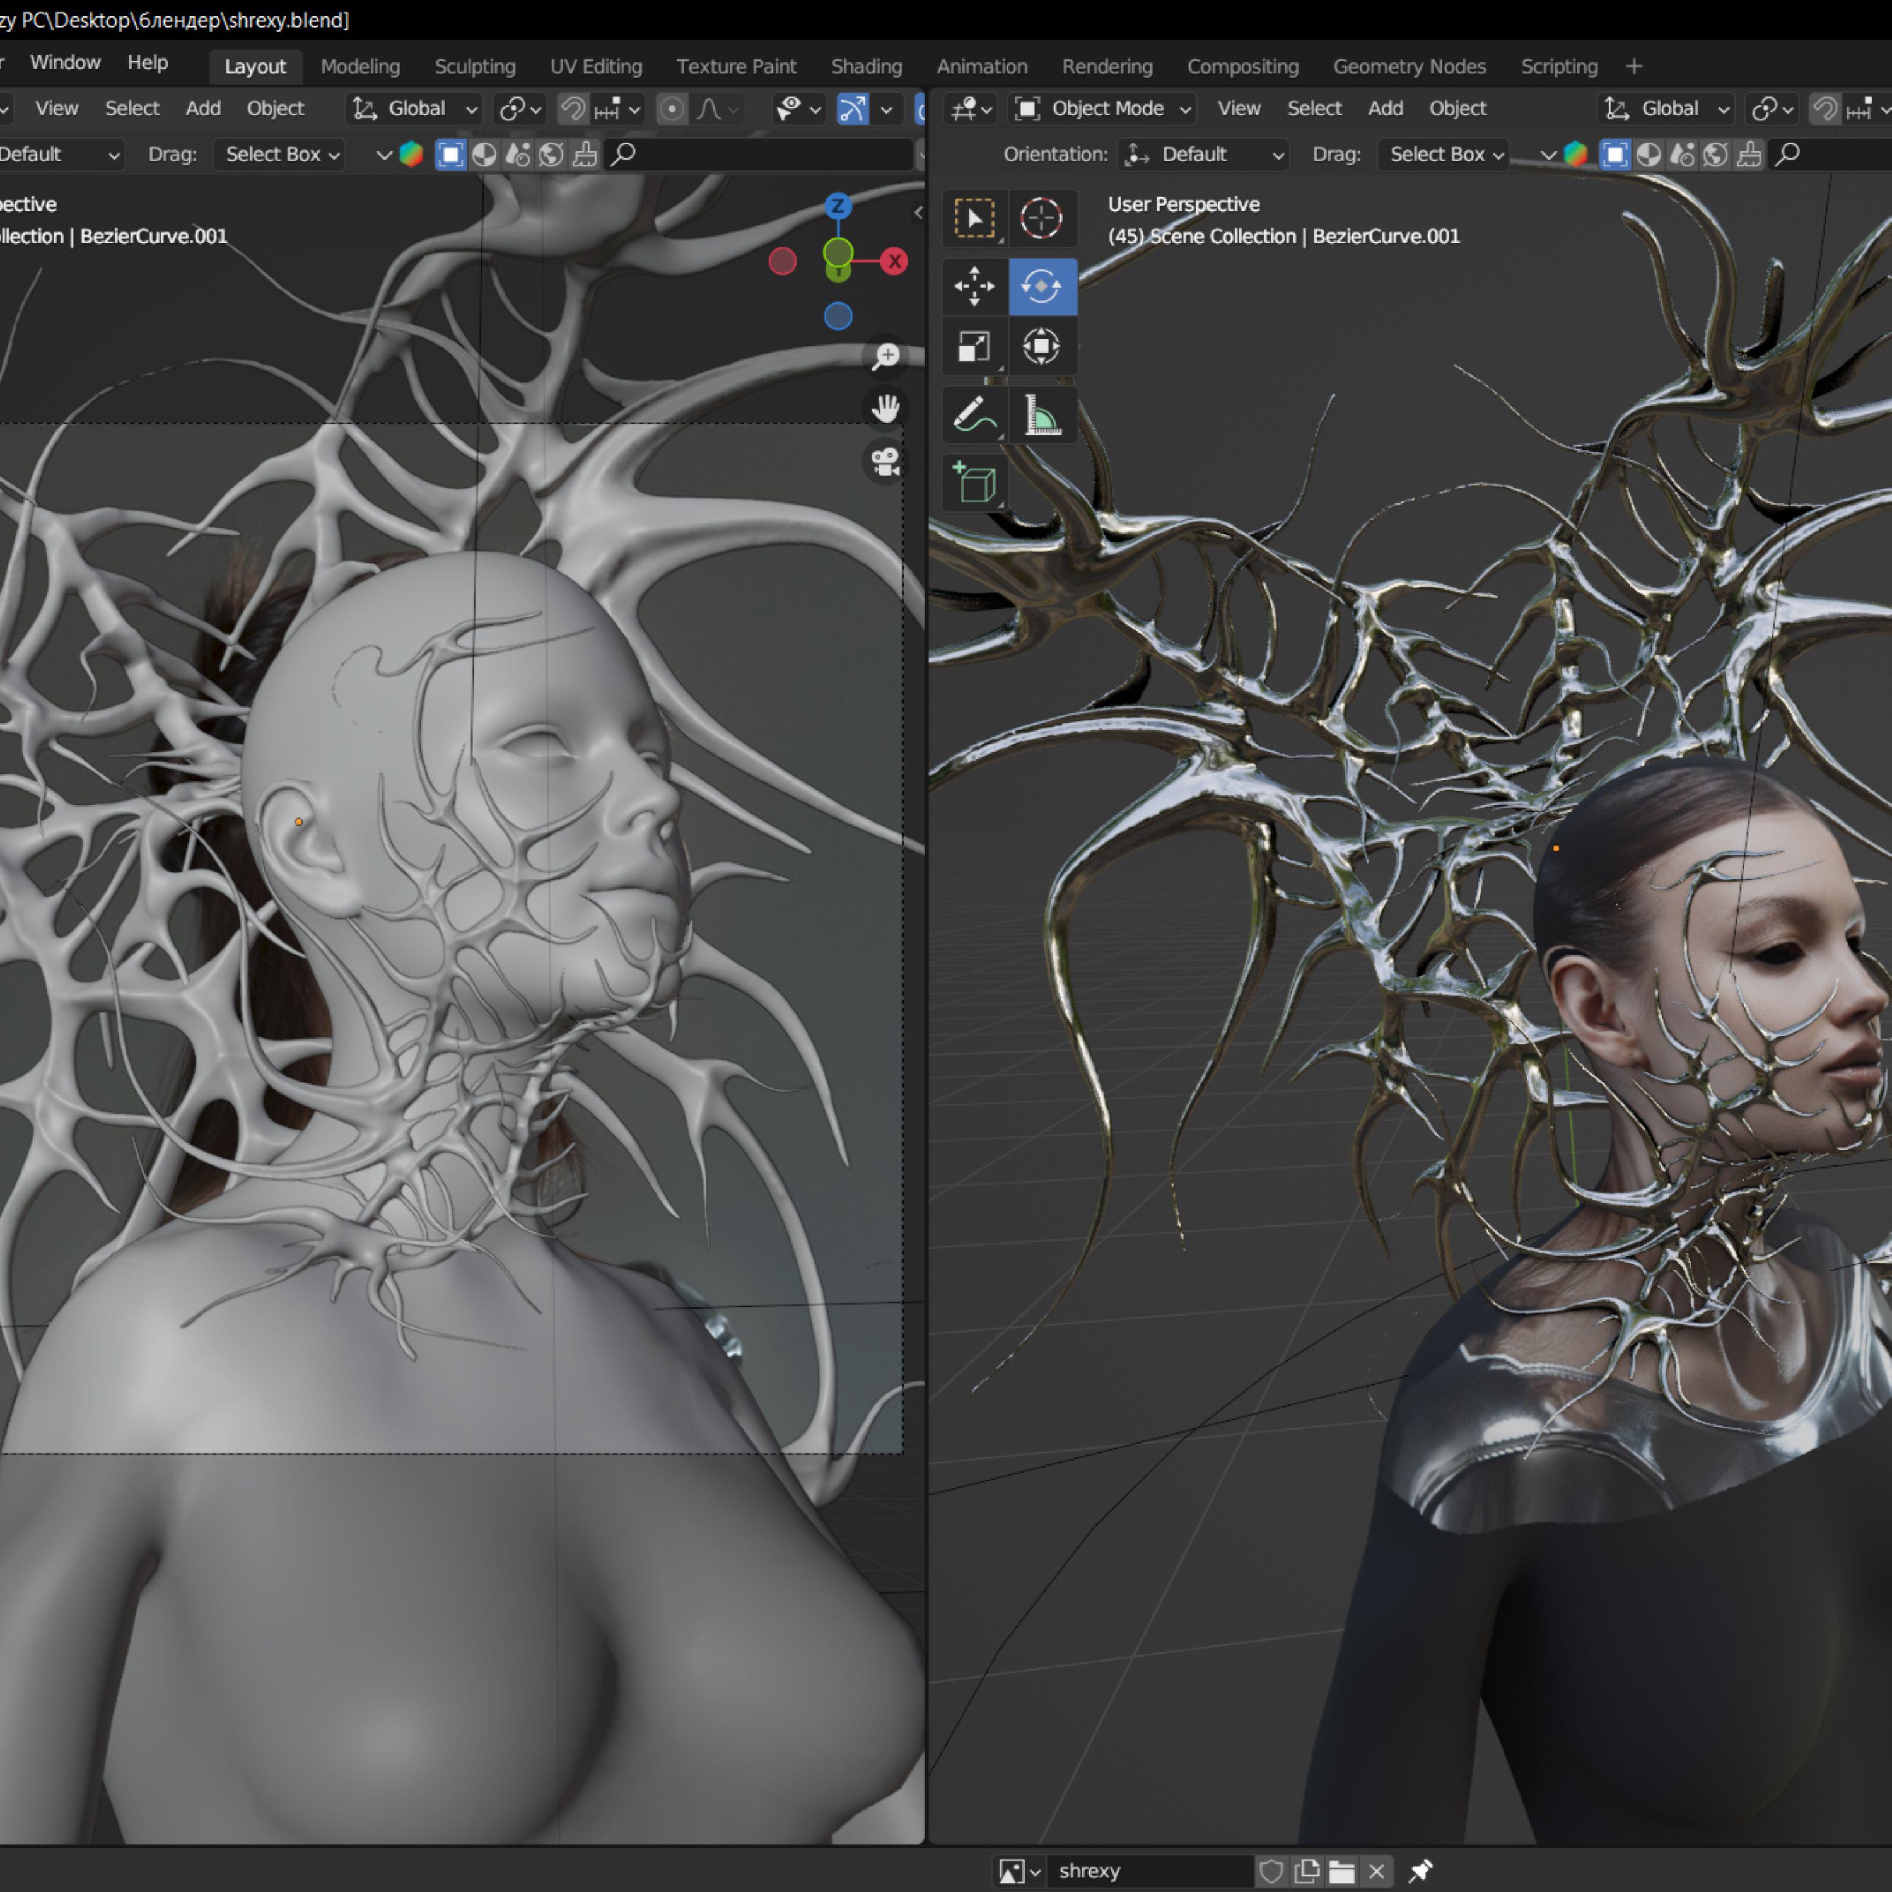Click the pan hand icon in left viewport
The height and width of the screenshot is (1892, 1892).
point(886,409)
